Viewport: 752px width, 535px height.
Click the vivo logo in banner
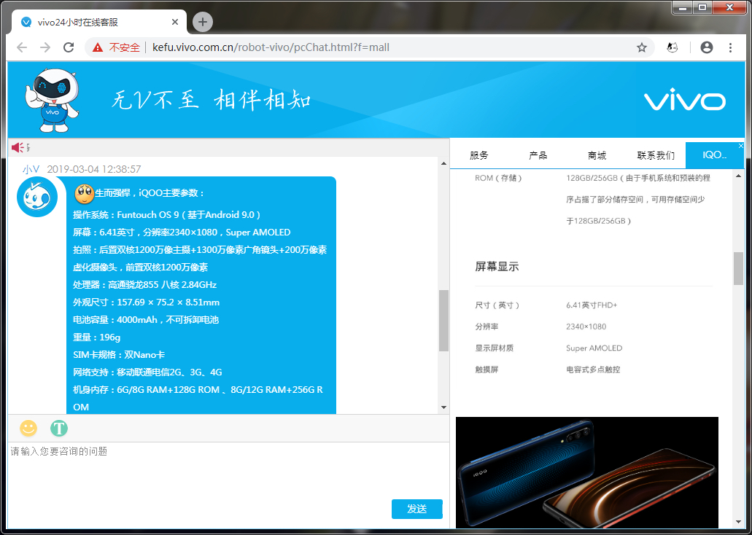[684, 100]
